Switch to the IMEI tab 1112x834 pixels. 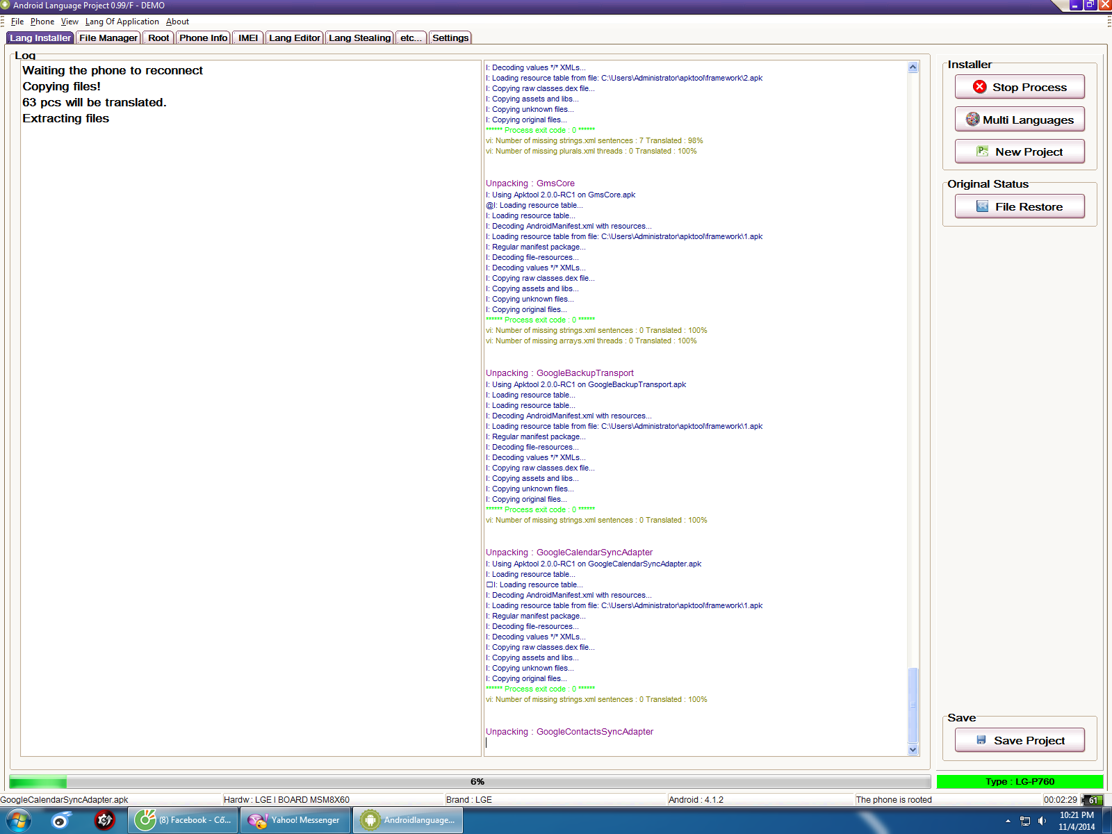tap(248, 38)
